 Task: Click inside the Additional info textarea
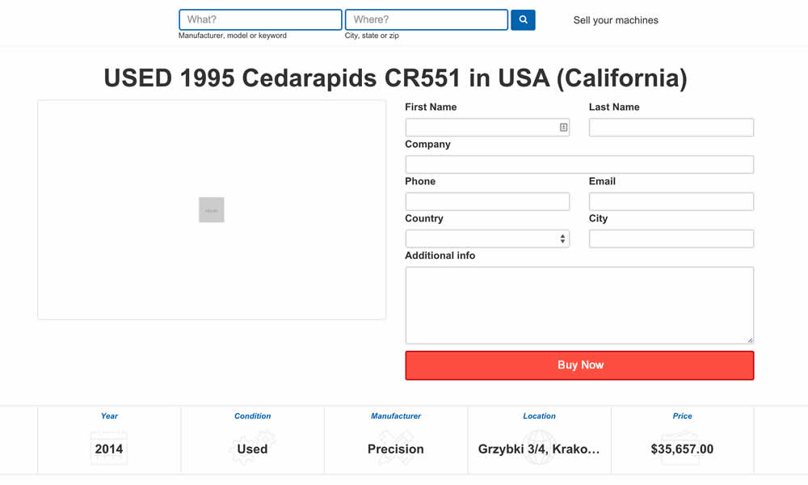coord(579,305)
